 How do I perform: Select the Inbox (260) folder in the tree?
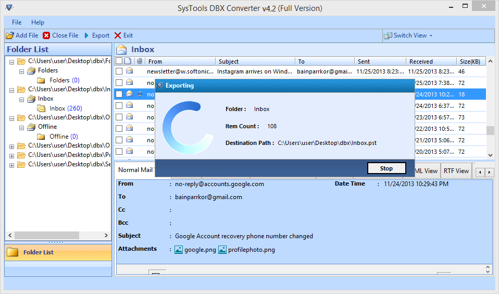coord(66,108)
